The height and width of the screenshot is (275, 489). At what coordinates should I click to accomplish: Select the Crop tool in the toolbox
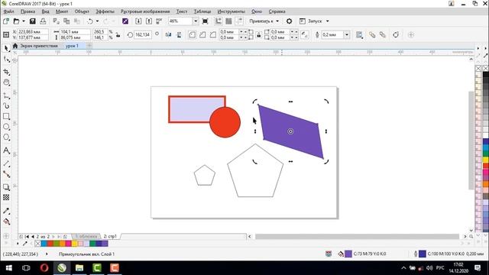(x=6, y=72)
